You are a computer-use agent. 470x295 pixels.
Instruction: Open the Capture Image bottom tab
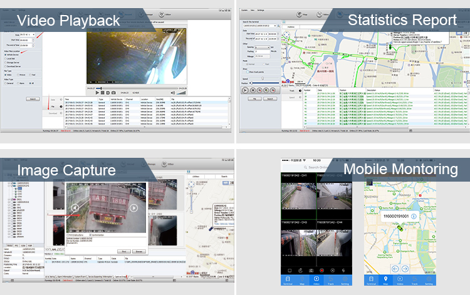tap(120, 277)
